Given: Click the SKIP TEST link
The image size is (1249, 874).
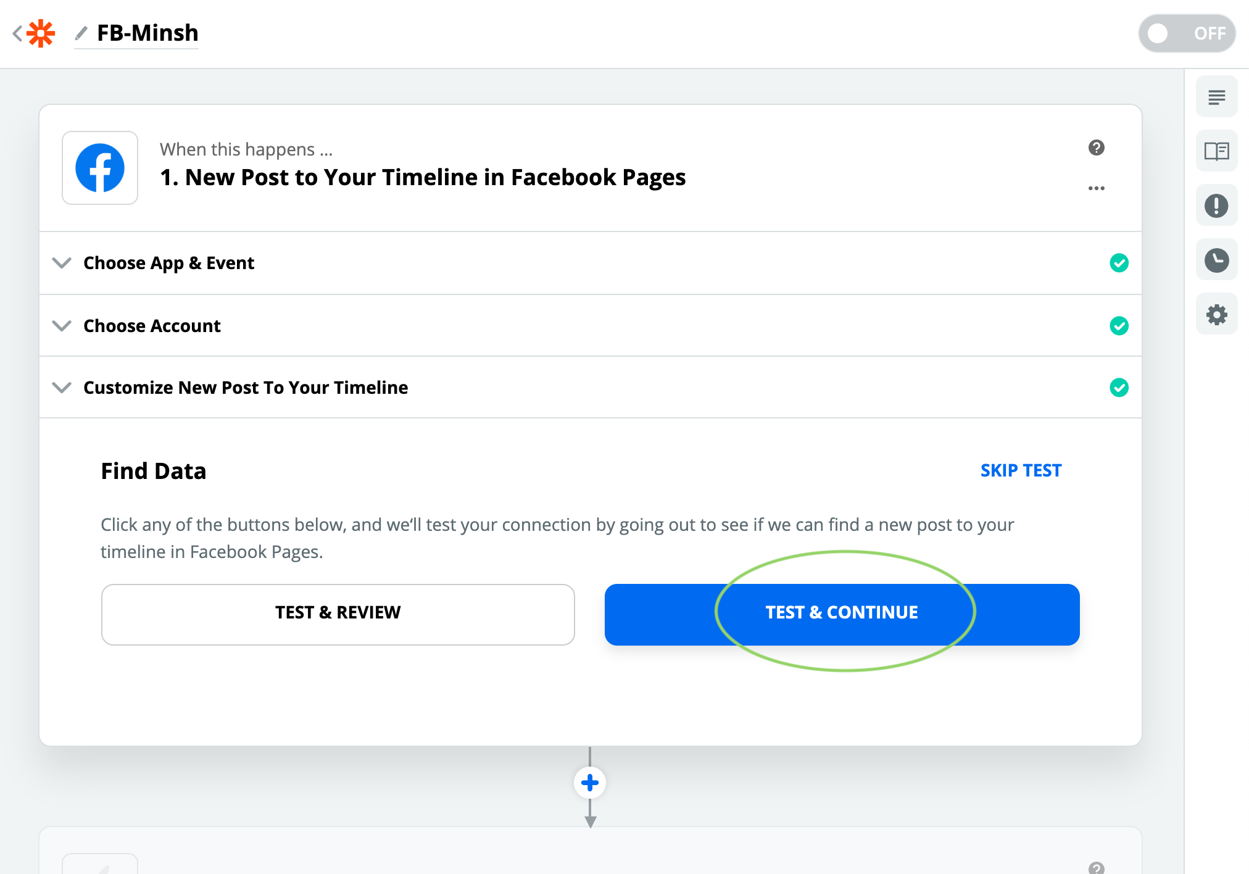Looking at the screenshot, I should (x=1019, y=469).
